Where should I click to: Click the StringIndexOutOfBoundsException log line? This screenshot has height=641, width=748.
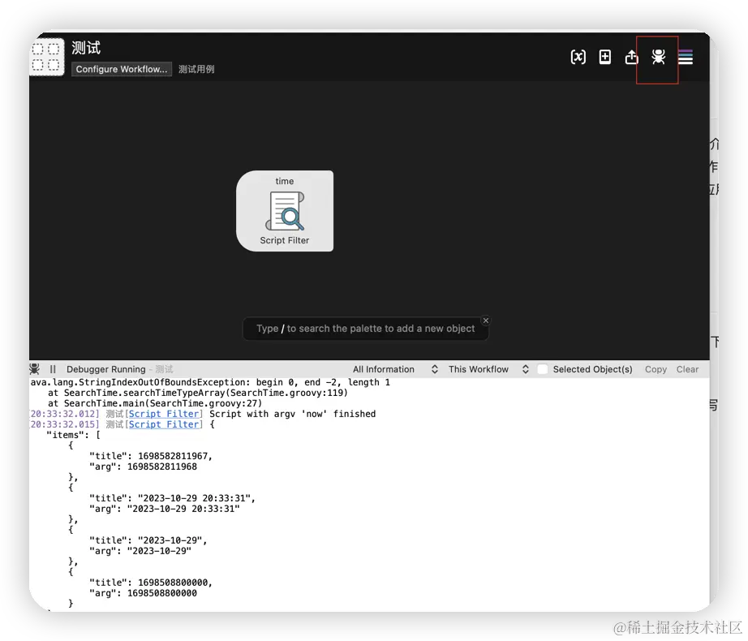(x=210, y=382)
